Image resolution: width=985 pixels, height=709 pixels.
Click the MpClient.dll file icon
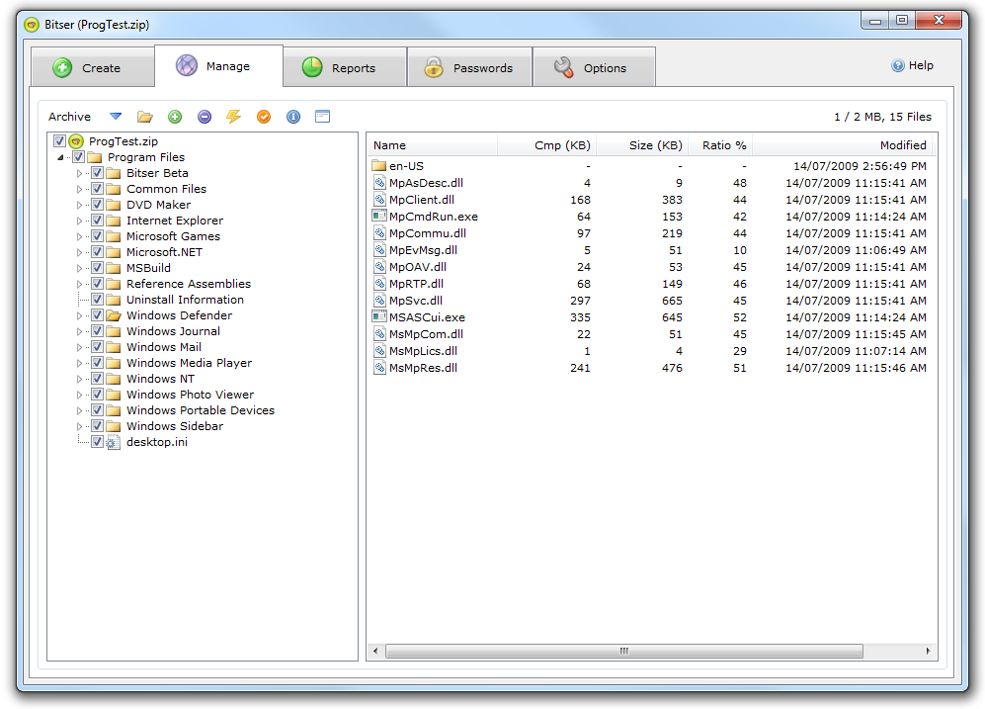[379, 200]
